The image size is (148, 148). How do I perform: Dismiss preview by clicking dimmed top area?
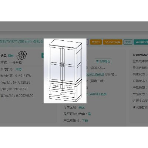[x=74, y=27]
